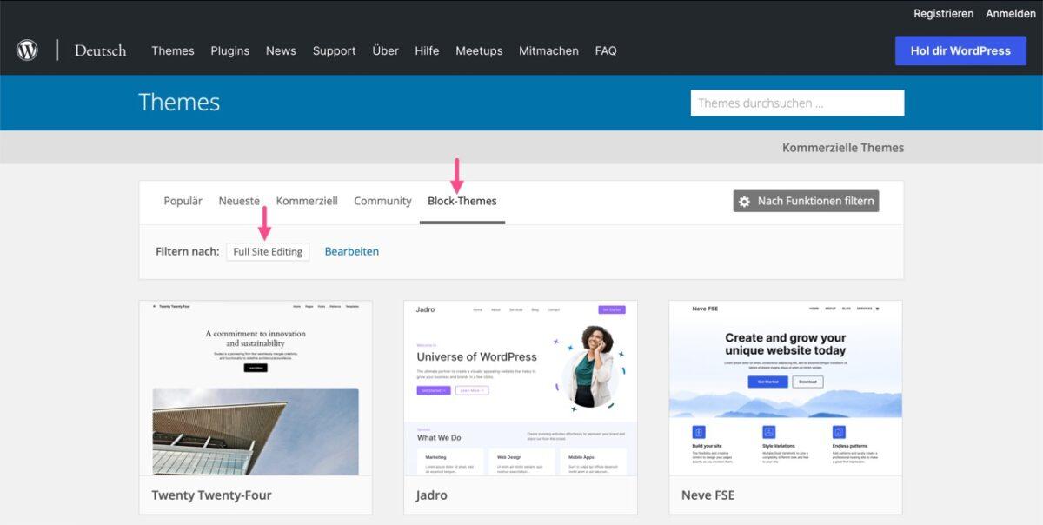Open the Meetups menu item
The width and height of the screenshot is (1043, 525).
point(479,50)
